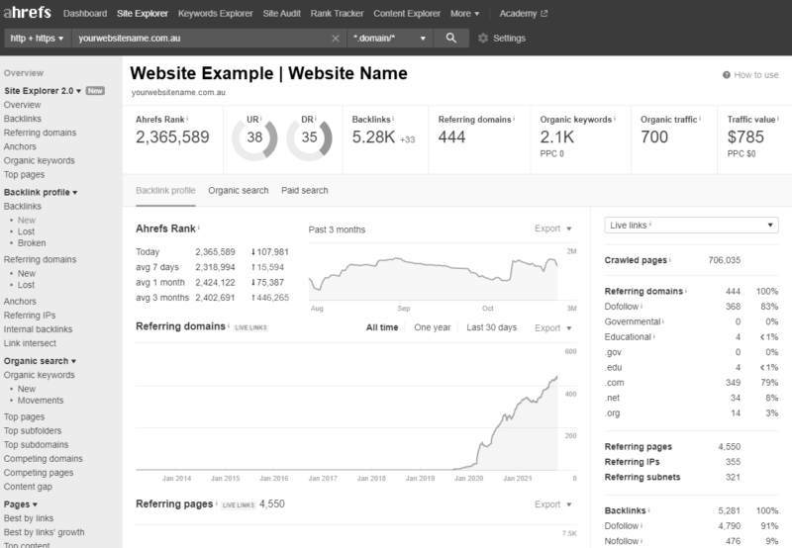Open Referring IPs in sidebar
This screenshot has width=792, height=548.
pyautogui.click(x=30, y=316)
